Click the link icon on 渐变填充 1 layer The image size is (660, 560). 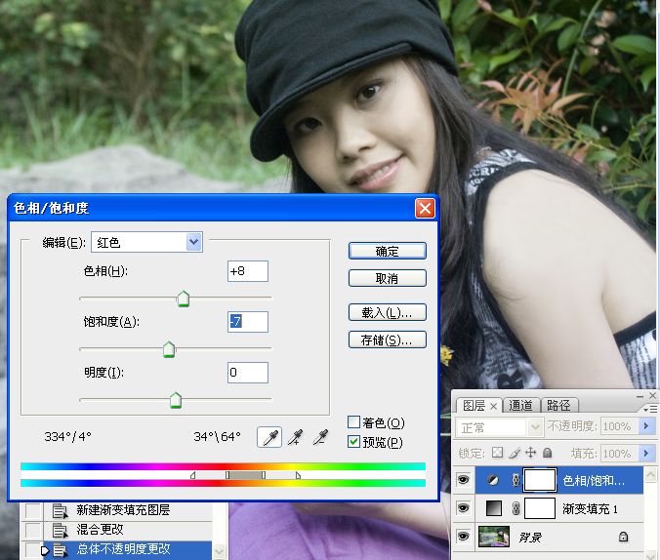point(516,508)
